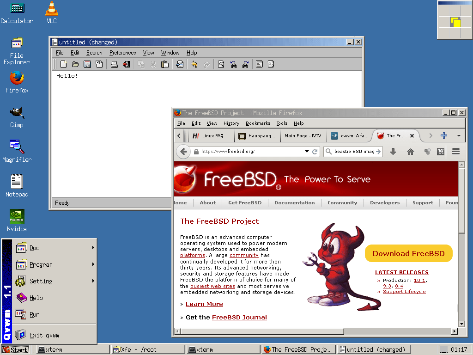473x355 pixels.
Task: Search forward with the binoculars right-arrow icon
Action: (x=245, y=64)
